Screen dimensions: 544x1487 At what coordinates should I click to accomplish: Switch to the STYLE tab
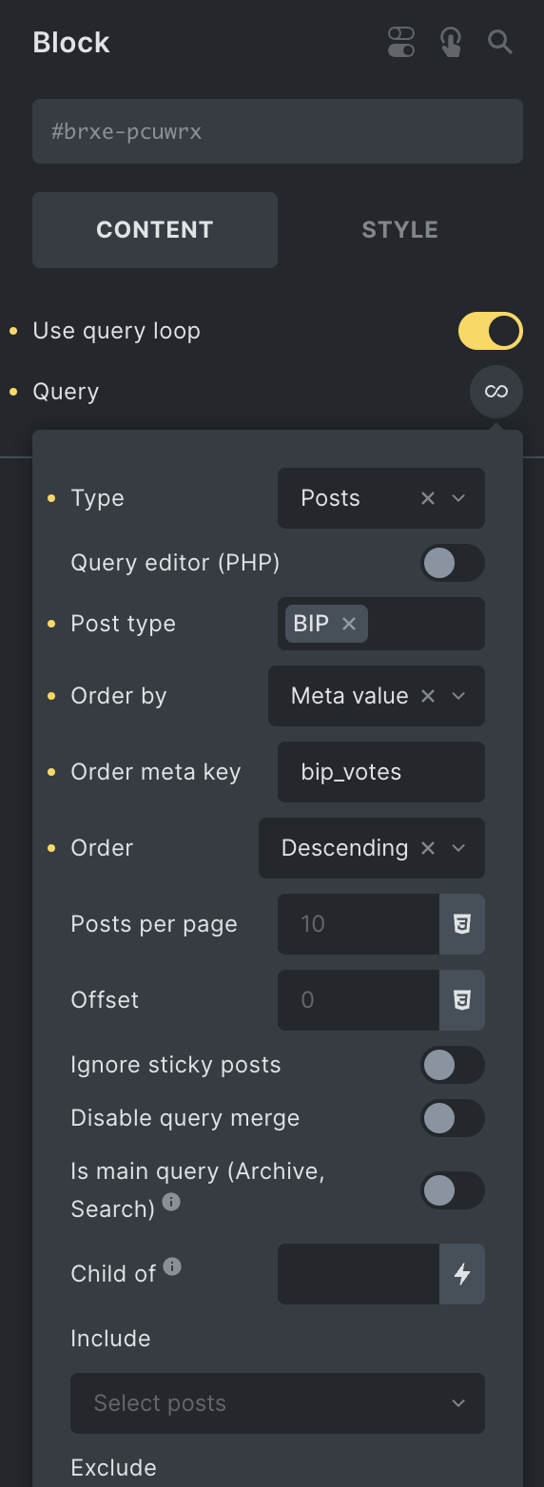tap(400, 230)
